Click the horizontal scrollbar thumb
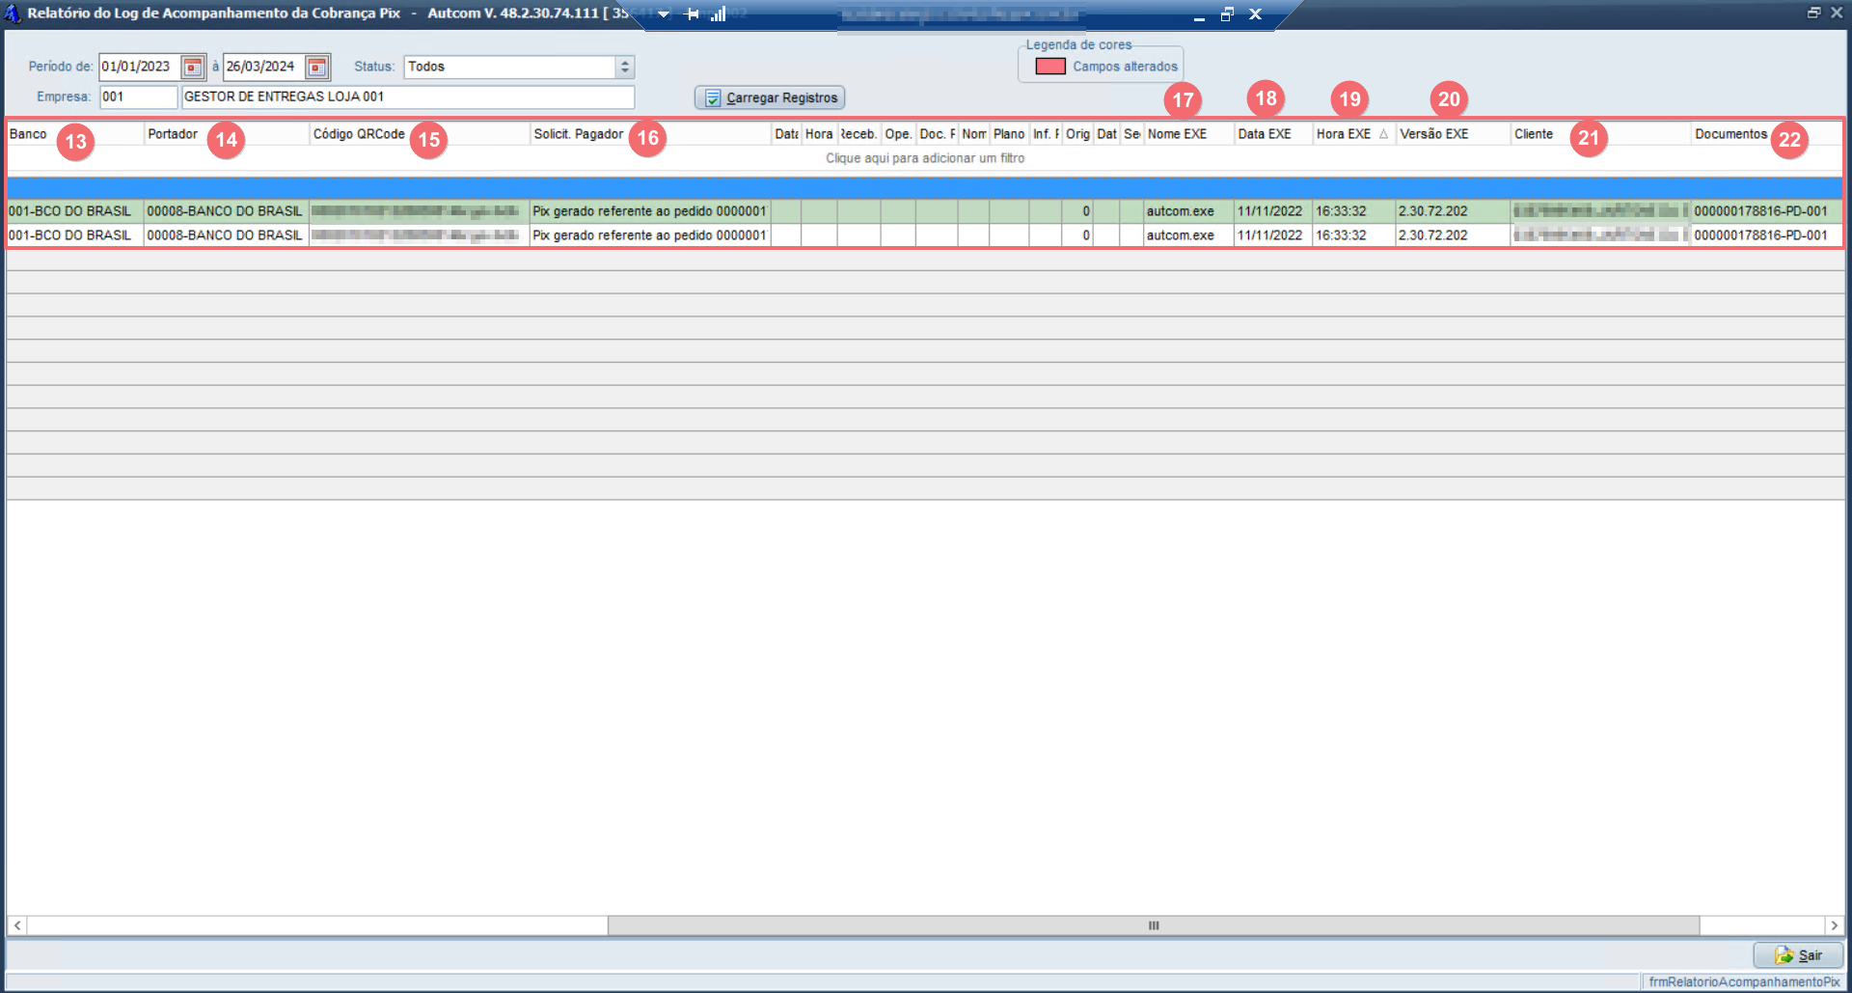This screenshot has width=1852, height=993. [x=1154, y=925]
